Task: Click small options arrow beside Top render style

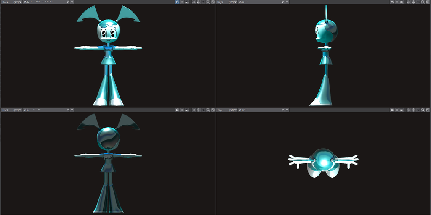Action: pyautogui.click(x=287, y=110)
